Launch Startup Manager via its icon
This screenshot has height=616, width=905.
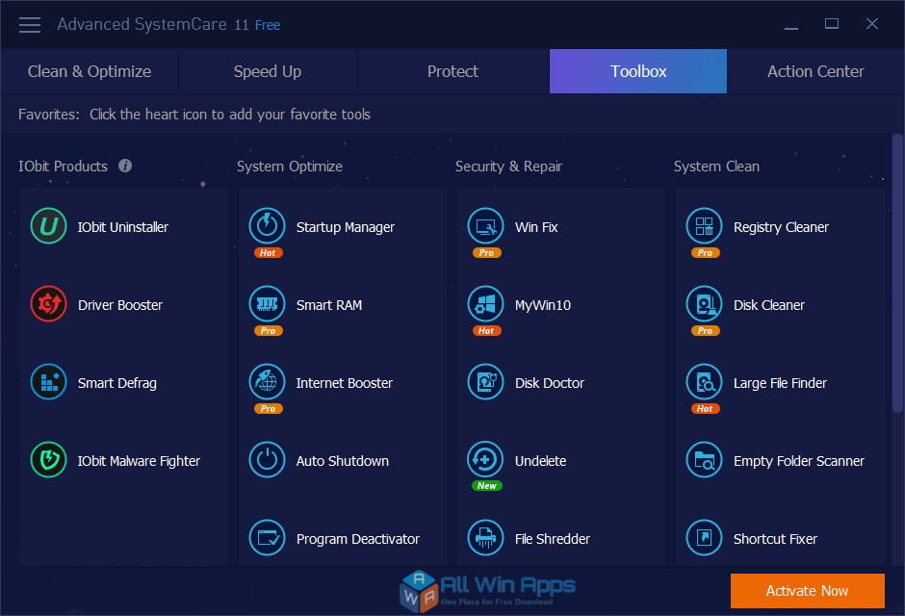268,226
